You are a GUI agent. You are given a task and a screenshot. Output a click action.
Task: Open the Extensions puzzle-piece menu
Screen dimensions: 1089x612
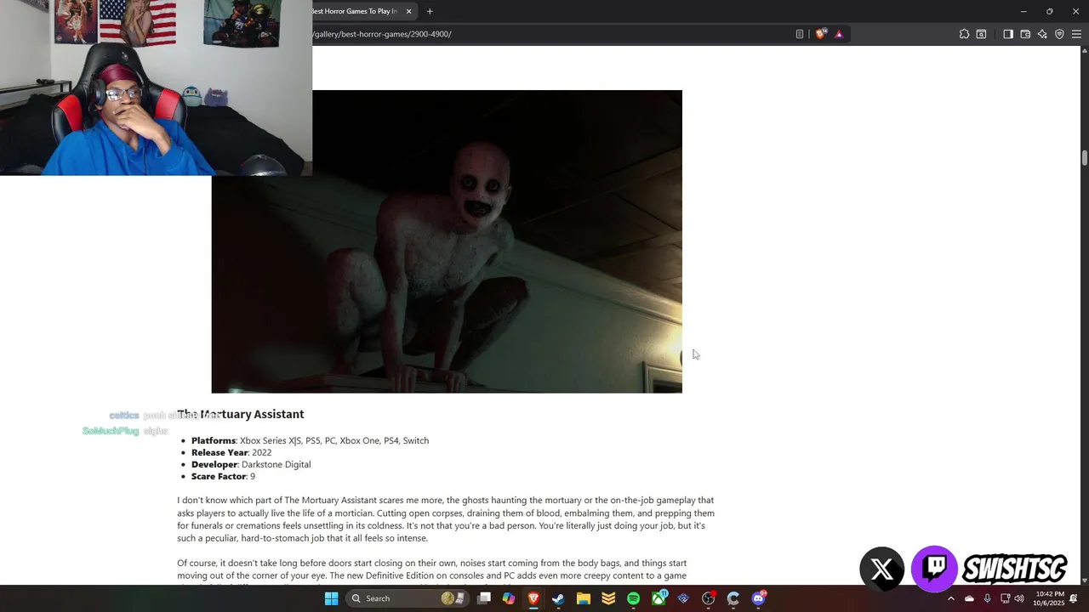(x=964, y=34)
